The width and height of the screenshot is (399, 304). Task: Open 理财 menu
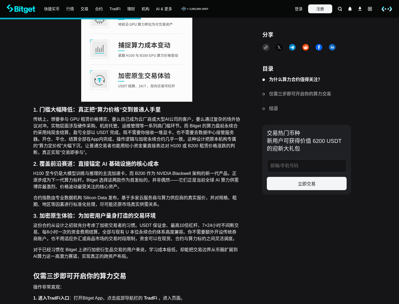click(x=131, y=9)
